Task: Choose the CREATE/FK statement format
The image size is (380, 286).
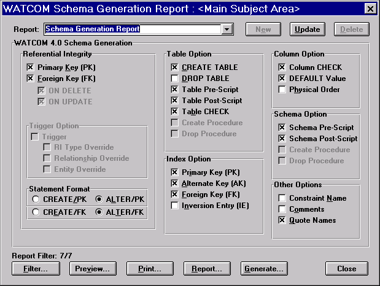Action: [36, 212]
